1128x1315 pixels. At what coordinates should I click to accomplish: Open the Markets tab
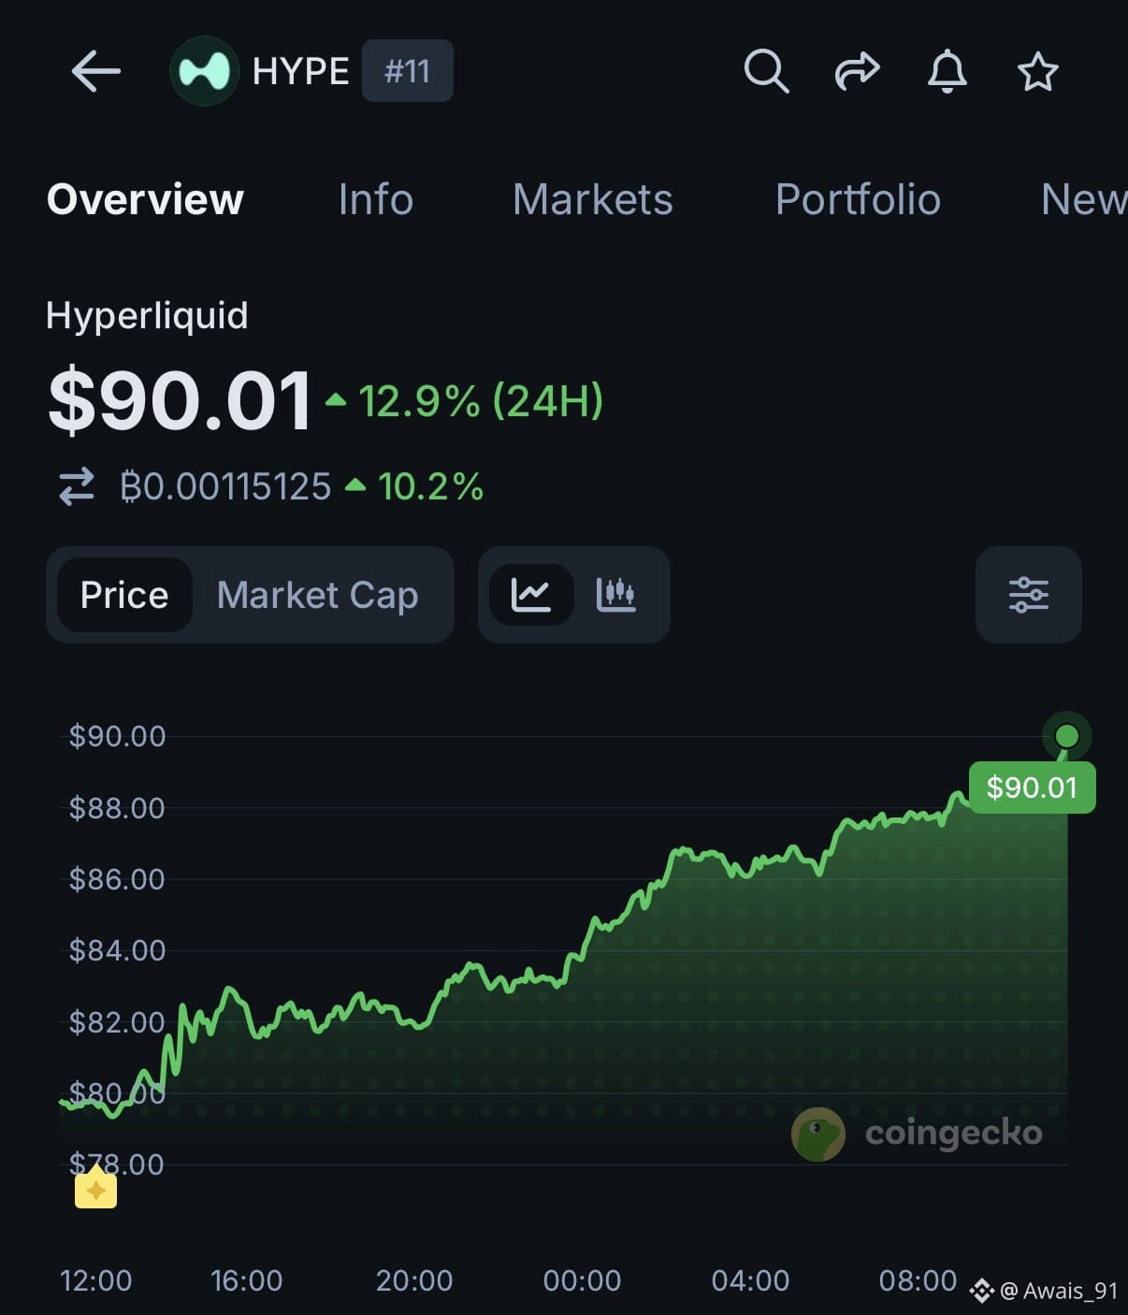[x=593, y=199]
